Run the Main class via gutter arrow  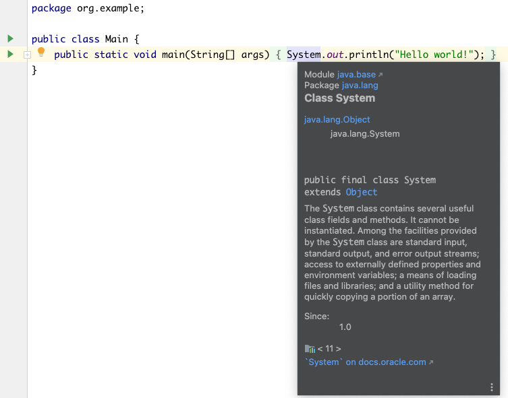10,39
